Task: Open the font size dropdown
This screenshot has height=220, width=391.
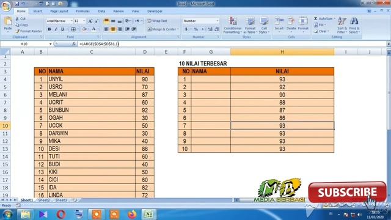Action: (84, 21)
